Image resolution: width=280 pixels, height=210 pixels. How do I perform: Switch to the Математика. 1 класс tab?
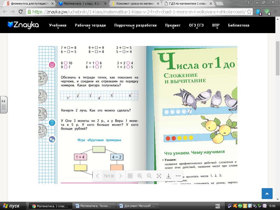click(82, 3)
